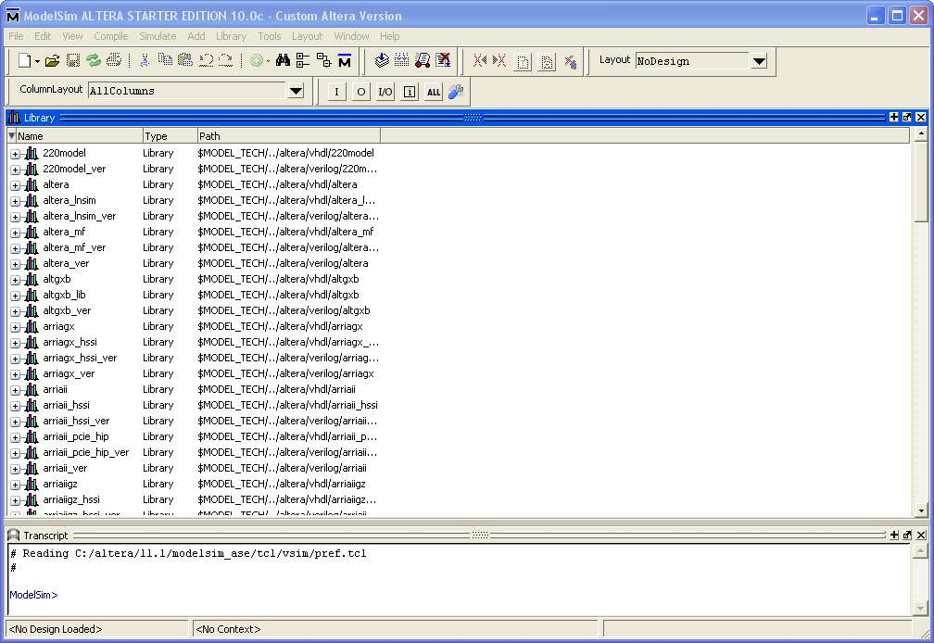Image resolution: width=934 pixels, height=643 pixels.
Task: Toggle the O (outputs) filter button
Action: tap(361, 92)
